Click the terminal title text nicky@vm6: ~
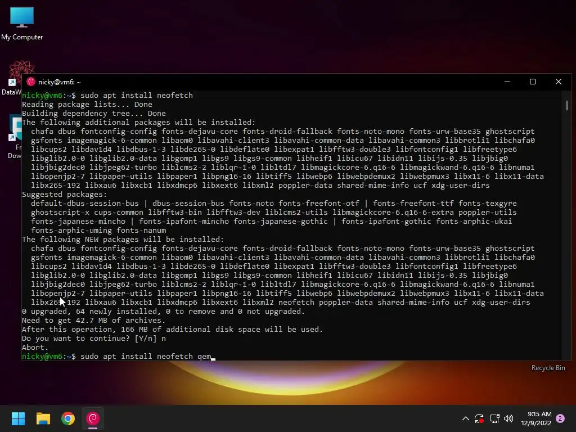This screenshot has height=432, width=576. pyautogui.click(x=59, y=82)
